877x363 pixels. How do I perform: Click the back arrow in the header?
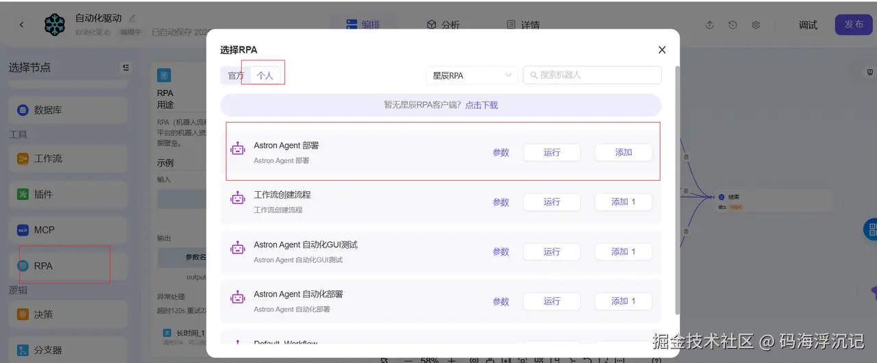click(21, 25)
